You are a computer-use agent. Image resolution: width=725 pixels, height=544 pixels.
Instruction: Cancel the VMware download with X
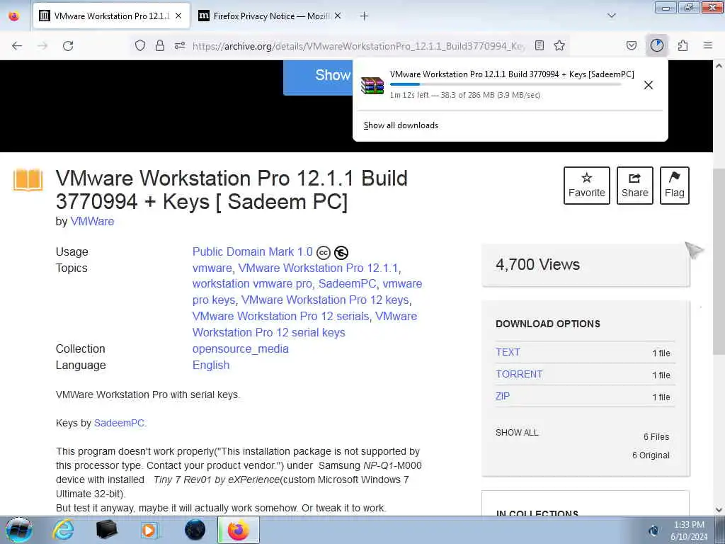coord(649,85)
